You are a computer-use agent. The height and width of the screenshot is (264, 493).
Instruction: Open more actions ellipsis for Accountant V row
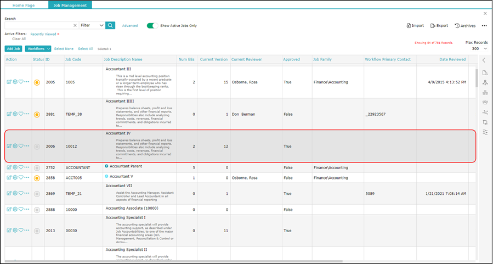pyautogui.click(x=27, y=177)
